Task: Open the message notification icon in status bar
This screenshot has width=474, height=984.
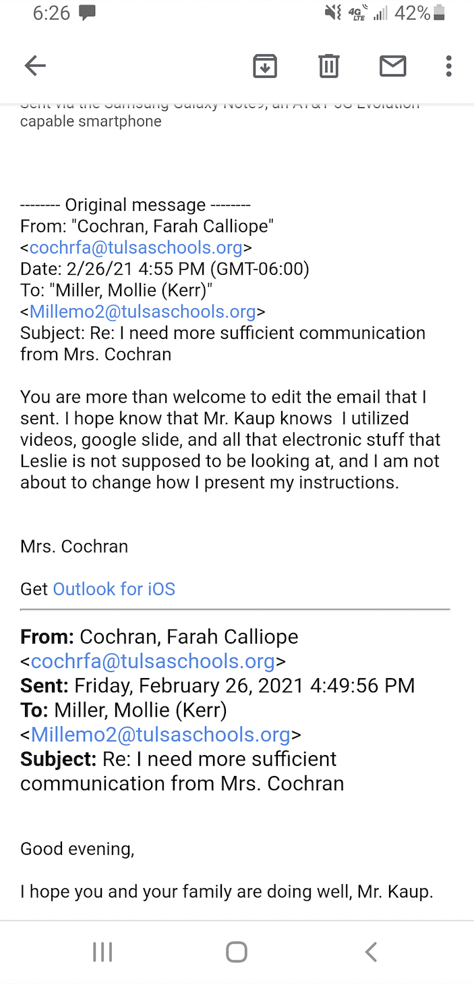Action: point(87,13)
